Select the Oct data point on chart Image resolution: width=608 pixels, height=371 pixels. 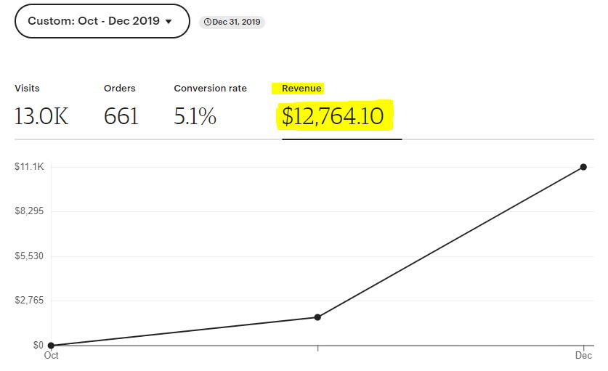click(x=51, y=346)
